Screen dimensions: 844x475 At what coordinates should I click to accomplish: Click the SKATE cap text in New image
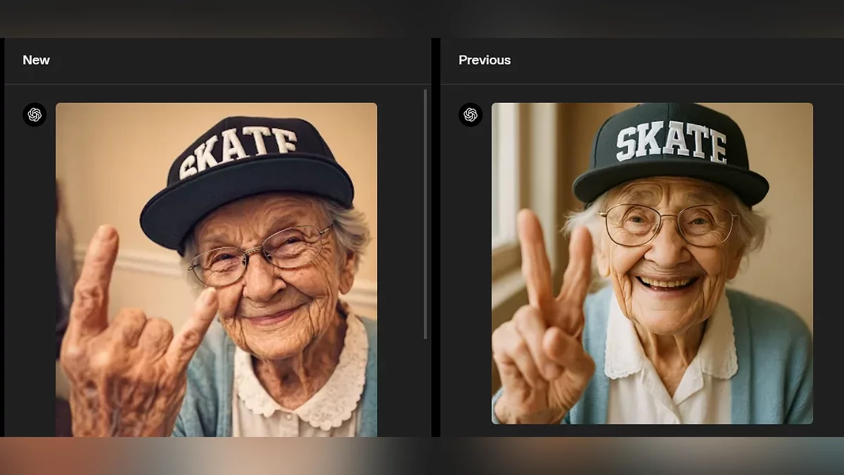[238, 149]
